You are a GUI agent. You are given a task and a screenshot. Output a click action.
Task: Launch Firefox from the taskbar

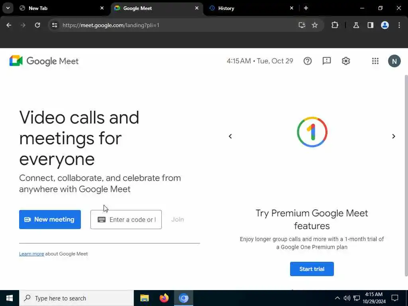point(164,298)
